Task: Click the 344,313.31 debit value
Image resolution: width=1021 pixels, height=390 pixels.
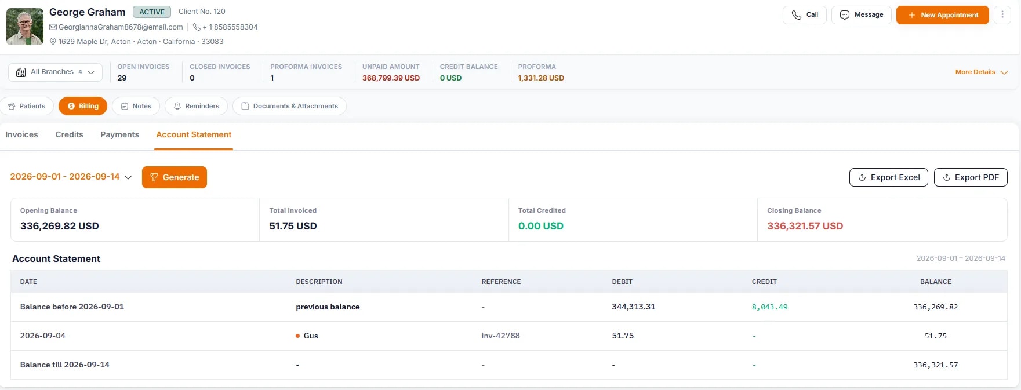Action: [634, 307]
